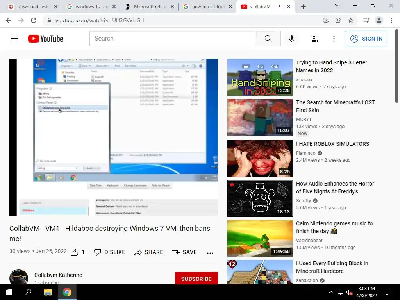View site security lock information

[49, 20]
